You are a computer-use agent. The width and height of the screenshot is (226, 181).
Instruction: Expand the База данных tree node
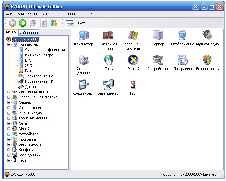(x=9, y=155)
